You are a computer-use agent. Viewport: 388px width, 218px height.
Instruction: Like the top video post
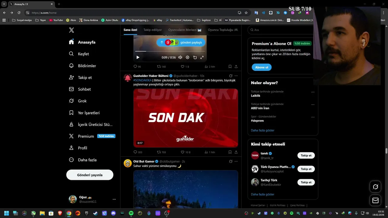pyautogui.click(x=185, y=67)
